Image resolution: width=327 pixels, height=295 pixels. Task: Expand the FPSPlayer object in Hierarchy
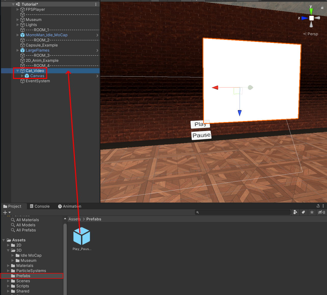click(x=18, y=9)
